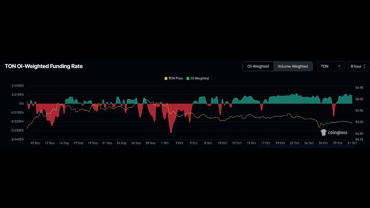Viewport: 370px width, 208px height.
Task: Click the 21 Sep date label
Action: click(107, 143)
